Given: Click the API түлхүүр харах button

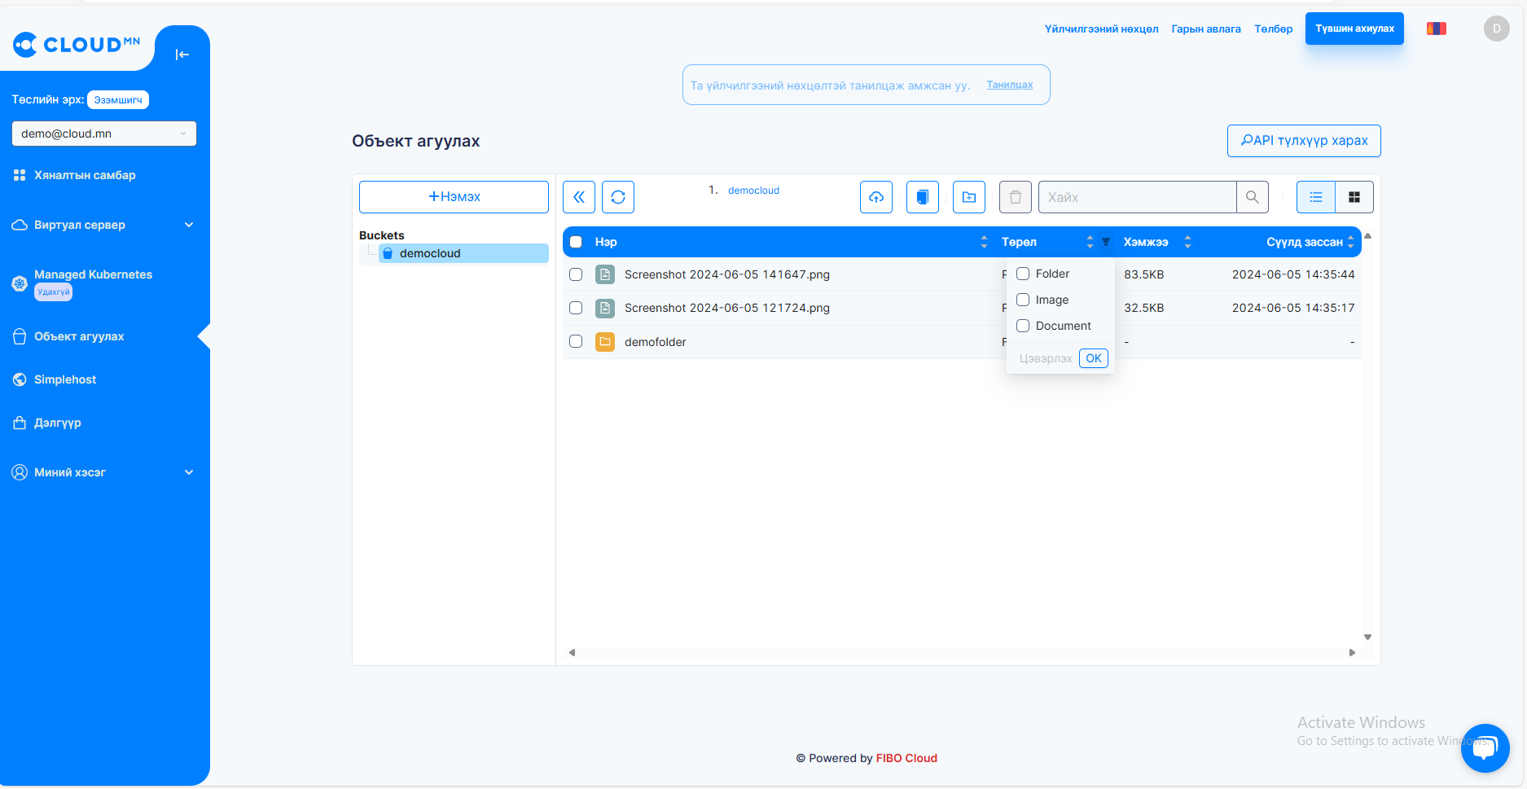Looking at the screenshot, I should [x=1304, y=141].
